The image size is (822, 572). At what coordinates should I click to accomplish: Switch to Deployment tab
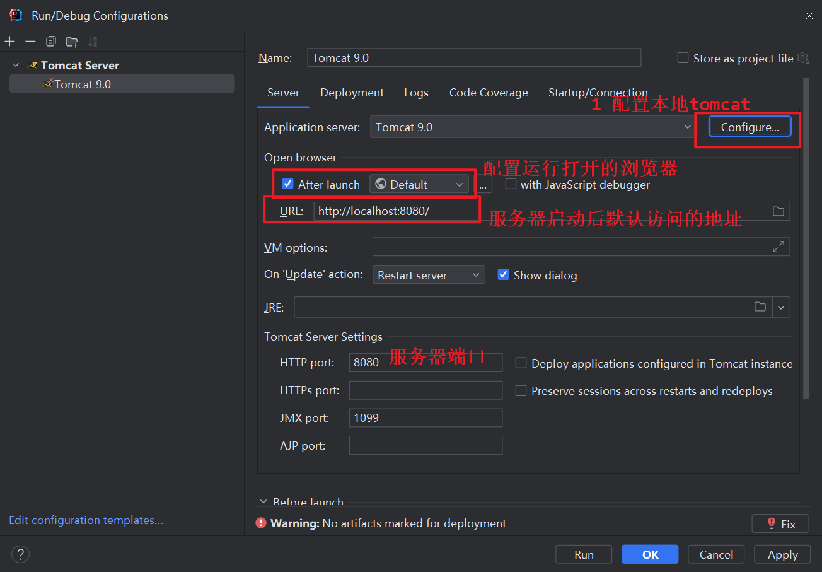[352, 93]
